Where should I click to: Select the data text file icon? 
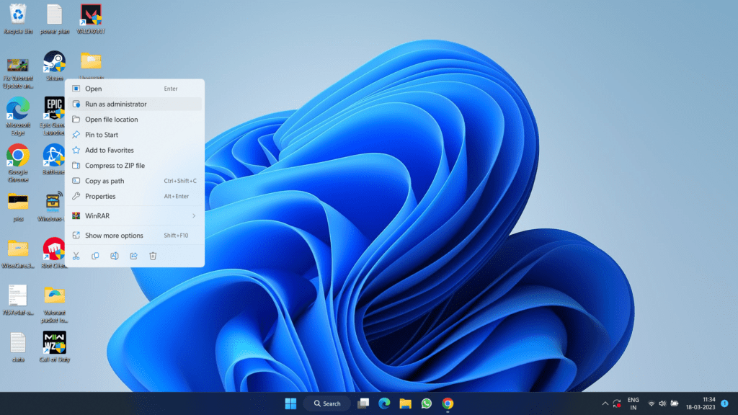coord(18,347)
